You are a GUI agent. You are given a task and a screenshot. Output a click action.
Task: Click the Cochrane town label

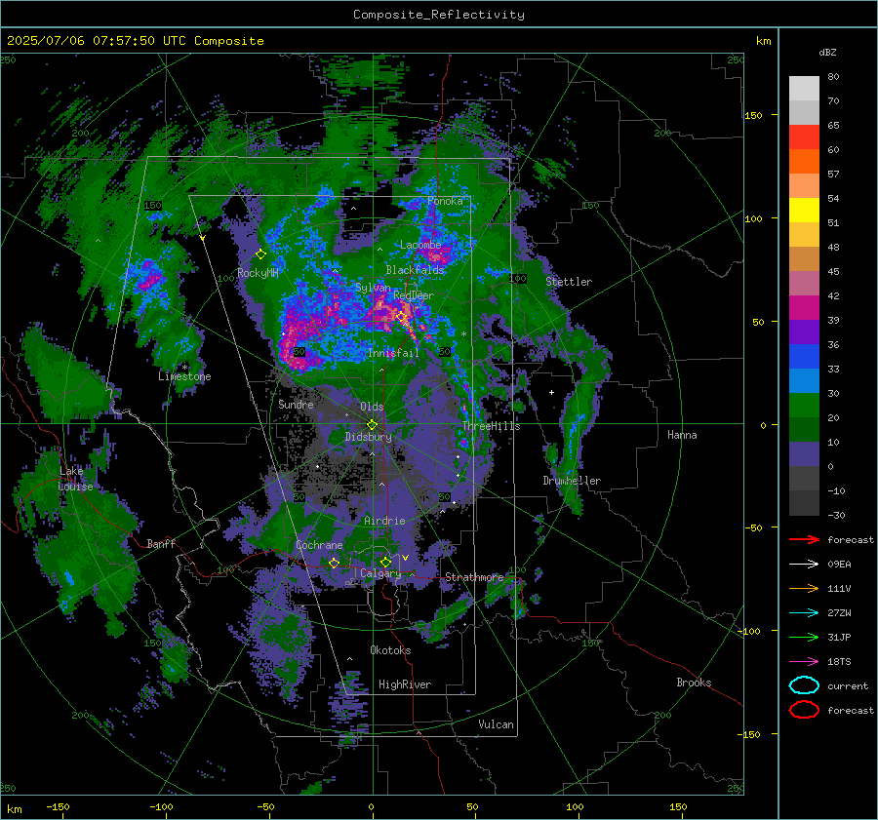(x=319, y=545)
